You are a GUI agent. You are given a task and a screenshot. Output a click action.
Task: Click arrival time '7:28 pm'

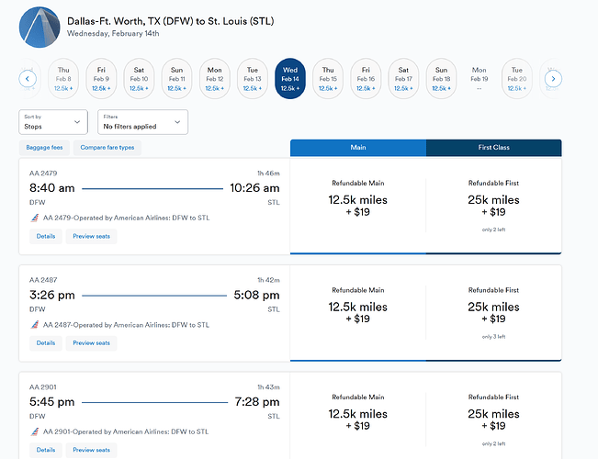(x=256, y=402)
